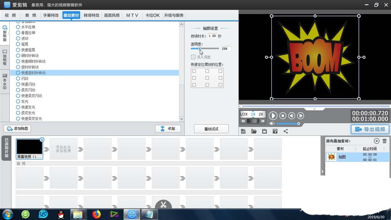This screenshot has height=220, width=391.
Task: Open an existing project folder icon
Action: tap(254, 131)
